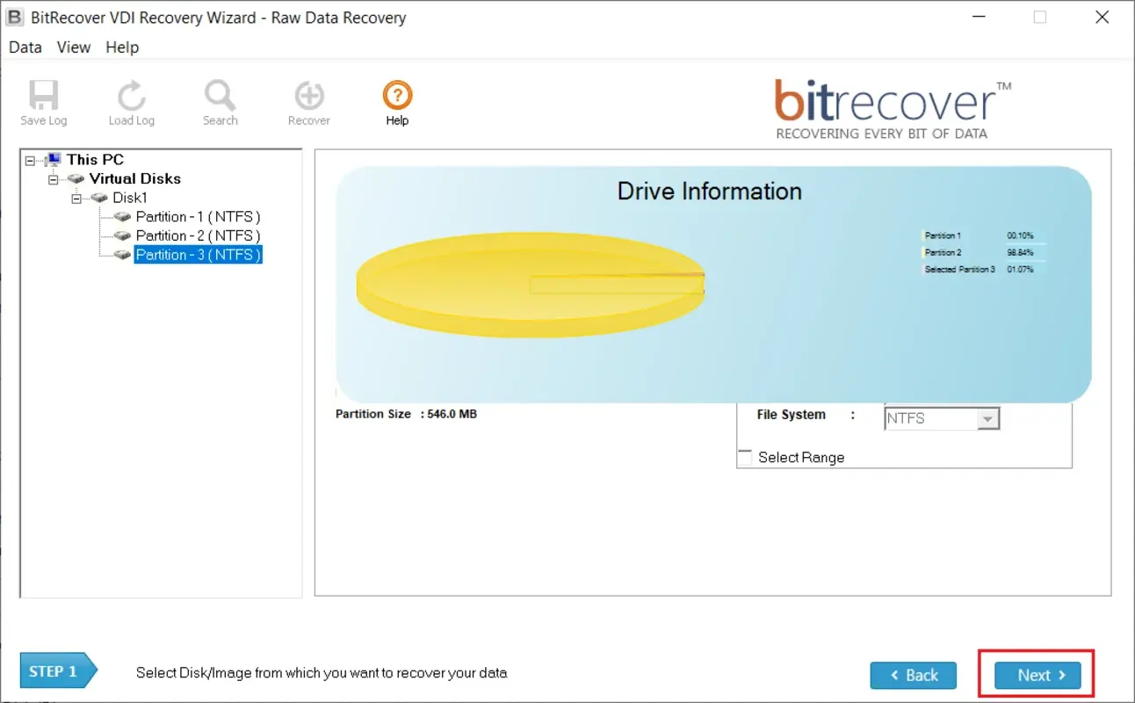The height and width of the screenshot is (703, 1135).
Task: Open the Search tool
Action: (x=220, y=99)
